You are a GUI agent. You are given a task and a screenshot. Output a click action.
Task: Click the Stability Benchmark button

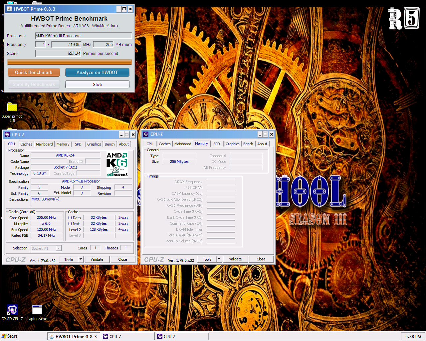coord(34,84)
